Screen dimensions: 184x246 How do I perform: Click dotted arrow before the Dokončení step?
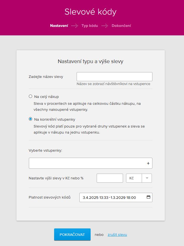[x=105, y=26]
